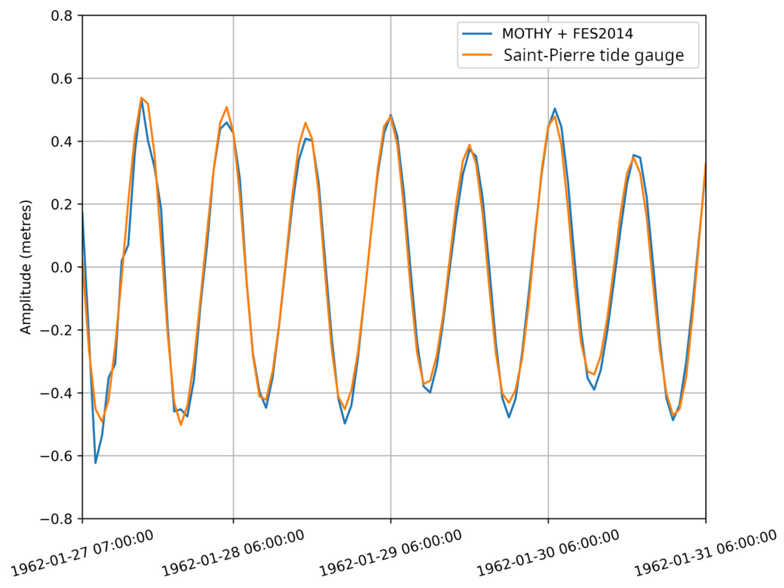The height and width of the screenshot is (588, 784).
Task: Click the 0.2 y-axis tick label
Action: tap(62, 205)
